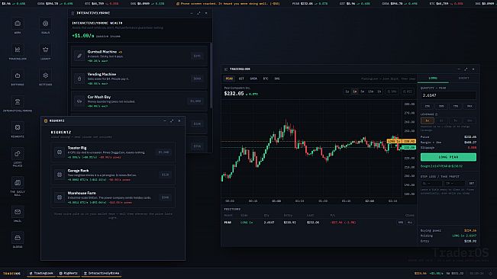The height and width of the screenshot is (279, 497).
Task: Close ALL of the PEAR position
Action: coord(410,223)
